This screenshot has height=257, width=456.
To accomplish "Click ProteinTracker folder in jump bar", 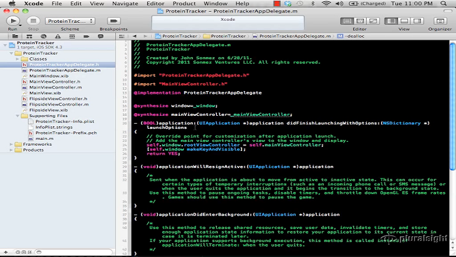I will tap(225, 36).
